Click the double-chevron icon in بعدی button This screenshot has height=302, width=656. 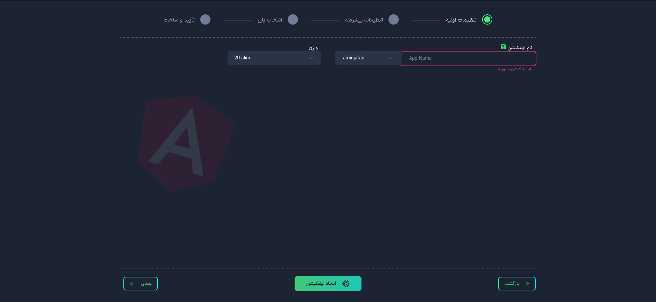click(132, 284)
